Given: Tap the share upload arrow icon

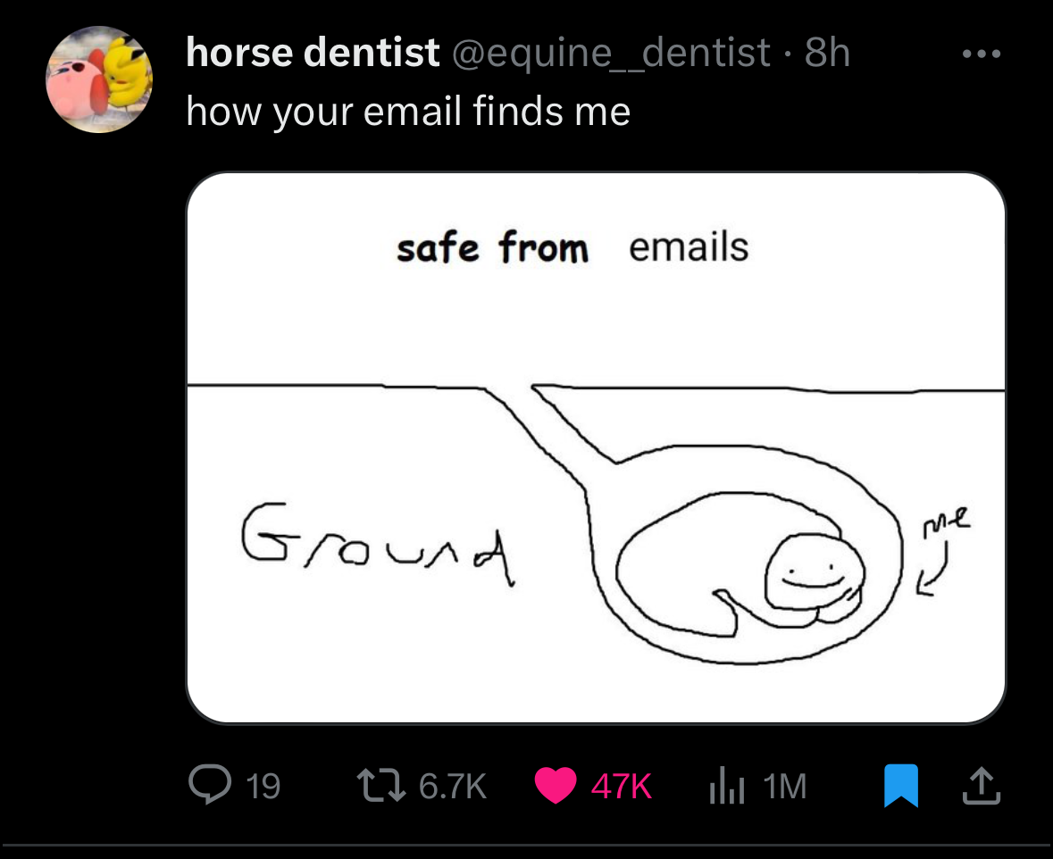Looking at the screenshot, I should pos(982,785).
